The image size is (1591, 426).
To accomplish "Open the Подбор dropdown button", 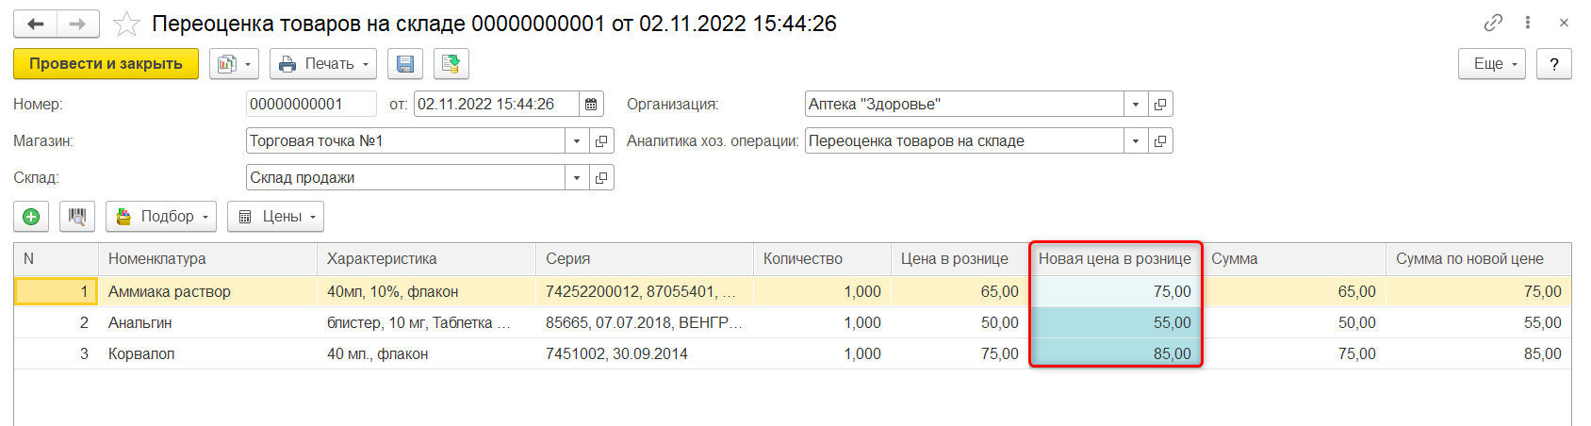I will (x=161, y=217).
